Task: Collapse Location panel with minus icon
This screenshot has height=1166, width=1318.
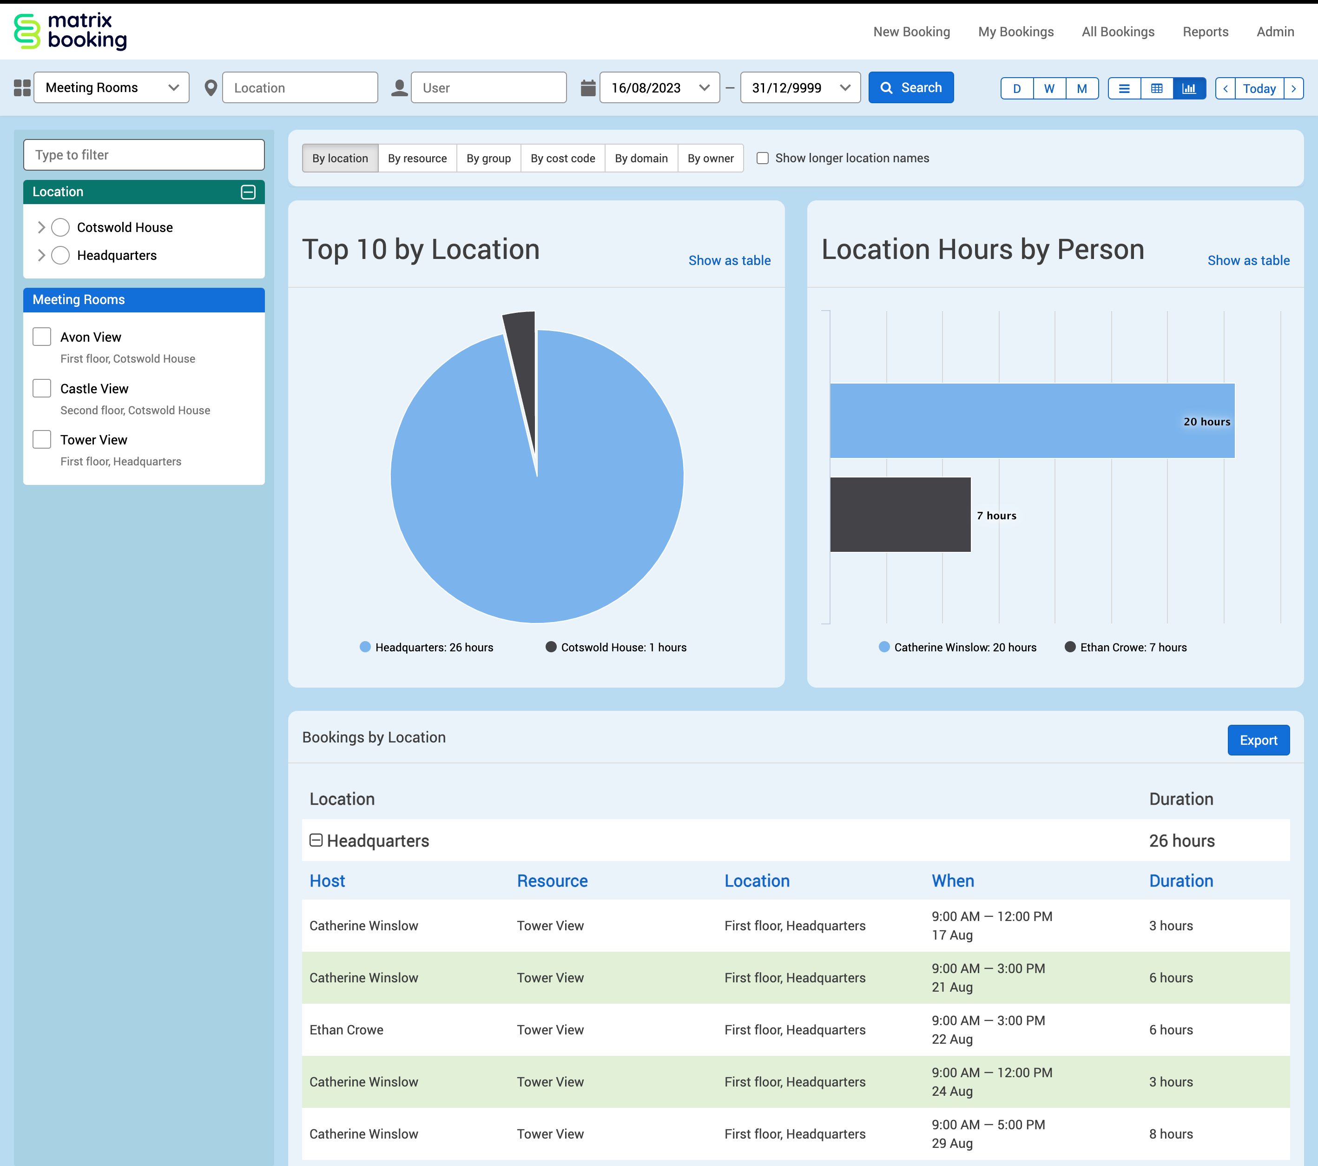Action: click(248, 192)
